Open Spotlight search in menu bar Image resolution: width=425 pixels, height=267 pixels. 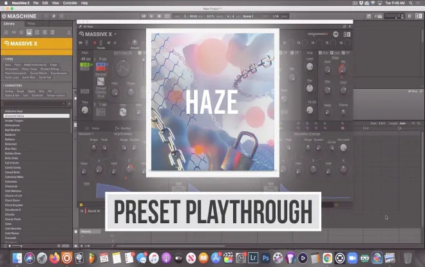pyautogui.click(x=411, y=3)
